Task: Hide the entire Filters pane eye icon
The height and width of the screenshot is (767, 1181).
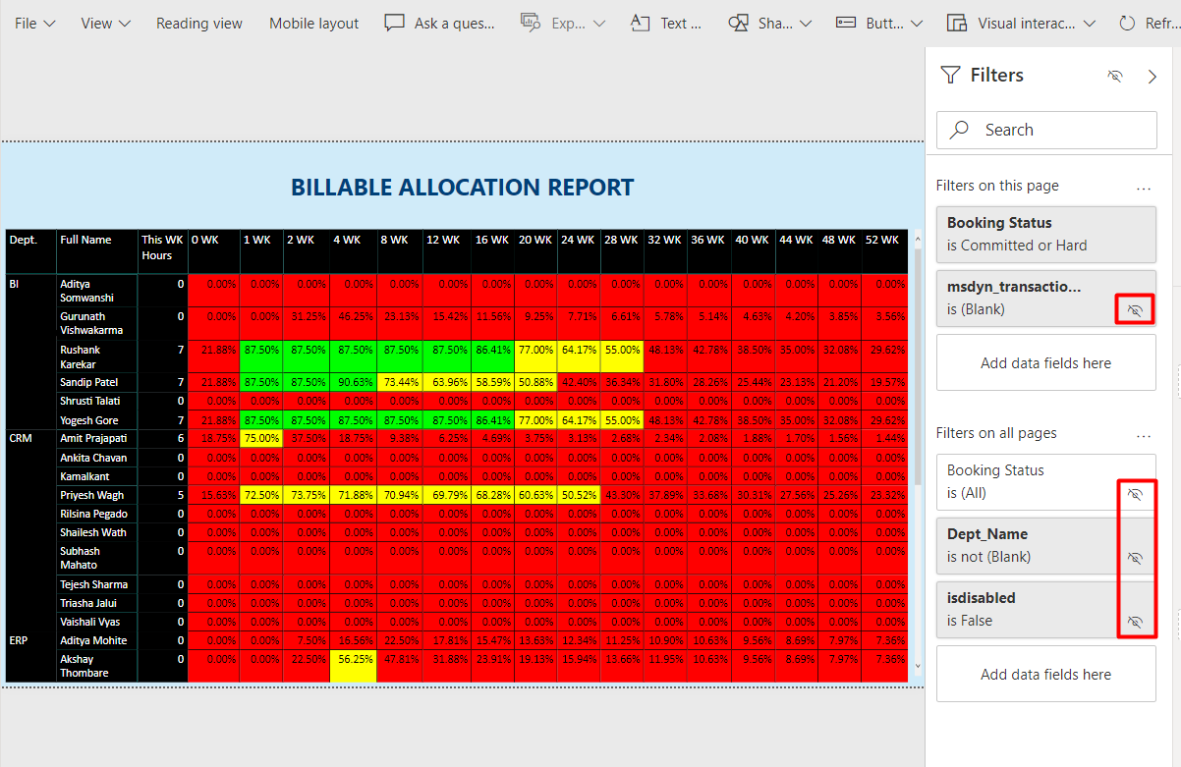Action: [x=1114, y=76]
